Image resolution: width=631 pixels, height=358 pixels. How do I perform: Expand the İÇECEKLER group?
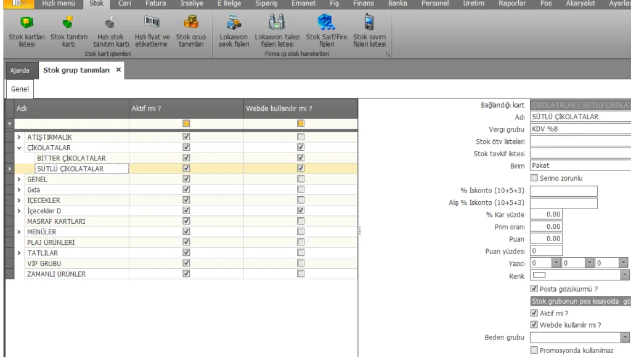[19, 200]
